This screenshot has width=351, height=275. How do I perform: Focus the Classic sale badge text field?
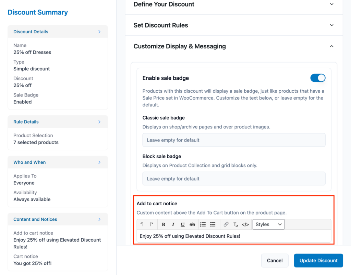234,140
